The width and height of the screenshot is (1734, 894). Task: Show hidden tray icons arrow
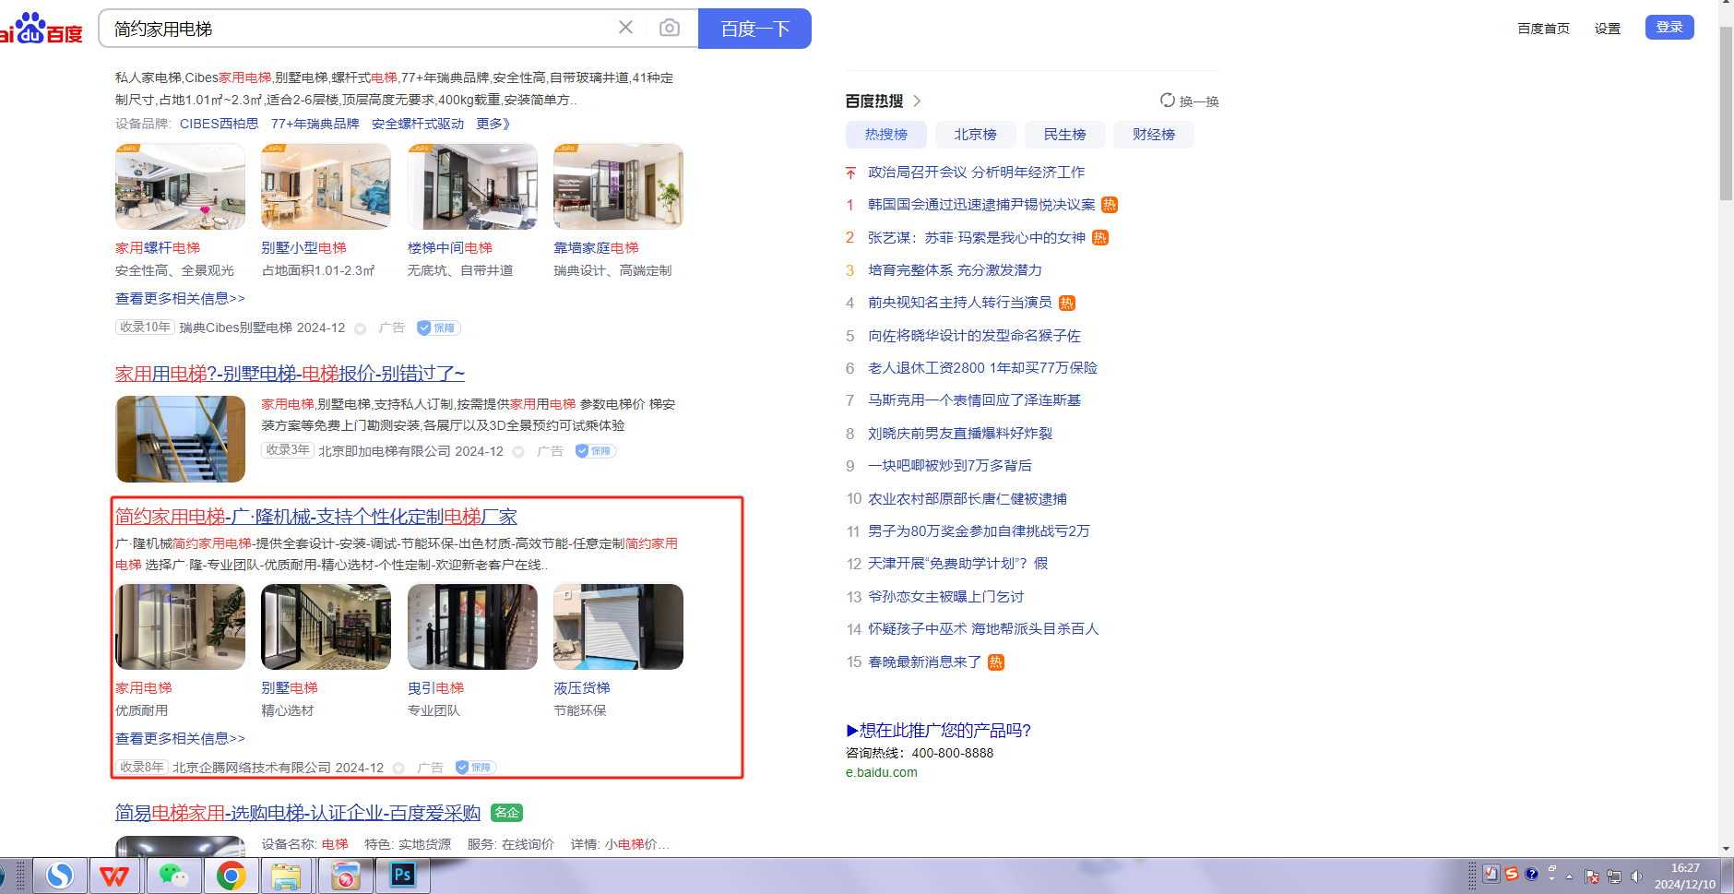tap(1569, 876)
